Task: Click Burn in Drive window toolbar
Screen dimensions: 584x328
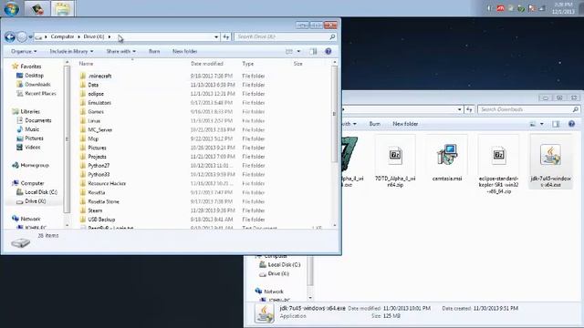Action: (x=154, y=51)
